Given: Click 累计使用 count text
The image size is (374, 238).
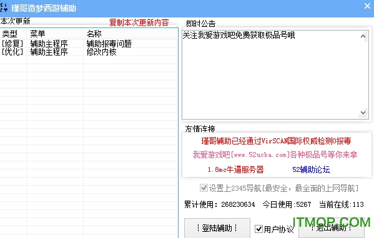Looking at the screenshot, I should 219,204.
